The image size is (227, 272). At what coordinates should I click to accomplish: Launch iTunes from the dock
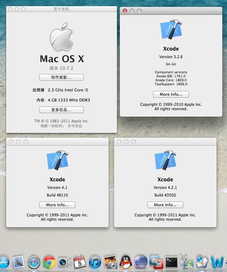[95, 262]
